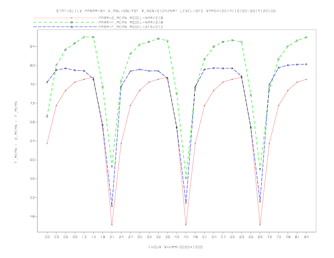The image size is (334, 258).
Task: Click x-axis tick label 54
Action: click(214, 237)
